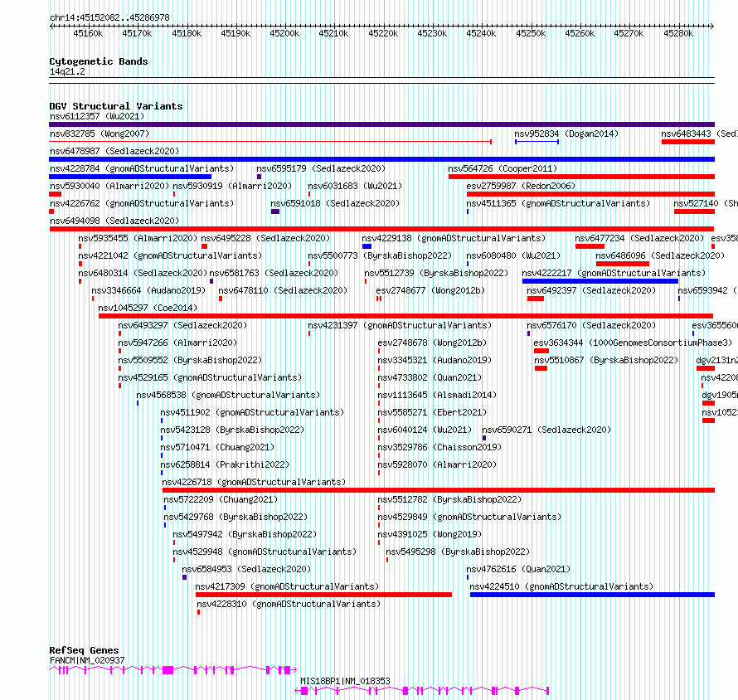
Task: Click the Cytogenetic Bands track title
Action: (x=99, y=61)
